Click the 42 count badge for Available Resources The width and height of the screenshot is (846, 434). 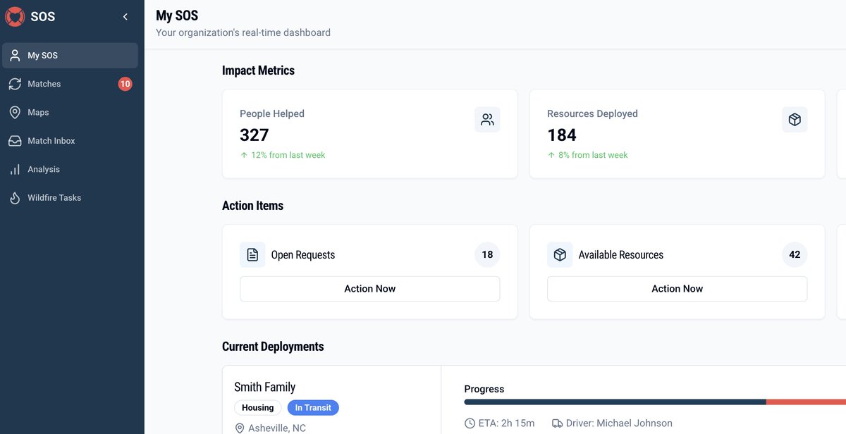pos(795,255)
